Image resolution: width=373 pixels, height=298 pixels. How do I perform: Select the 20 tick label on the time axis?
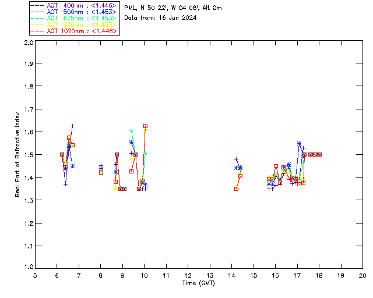pyautogui.click(x=363, y=275)
